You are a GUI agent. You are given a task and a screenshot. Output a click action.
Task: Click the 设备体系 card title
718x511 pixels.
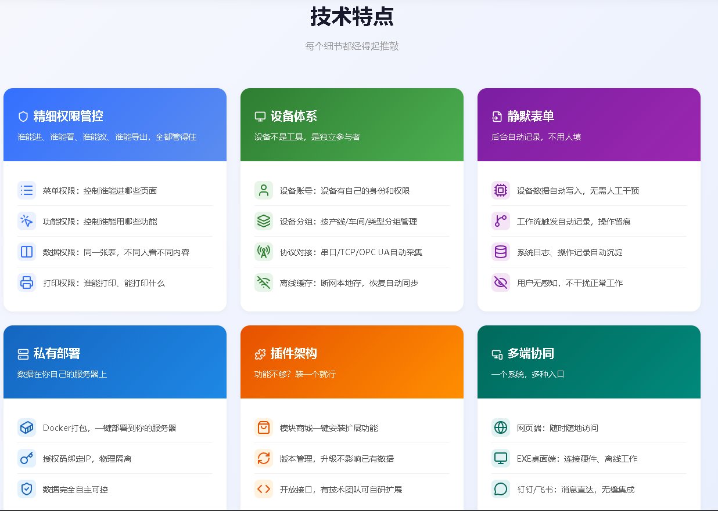[x=294, y=117]
